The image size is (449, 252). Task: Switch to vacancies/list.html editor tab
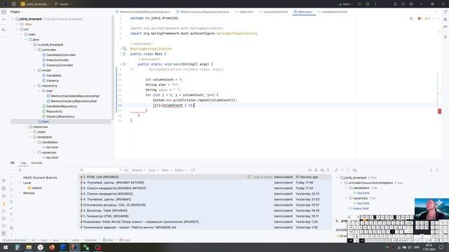274,12
